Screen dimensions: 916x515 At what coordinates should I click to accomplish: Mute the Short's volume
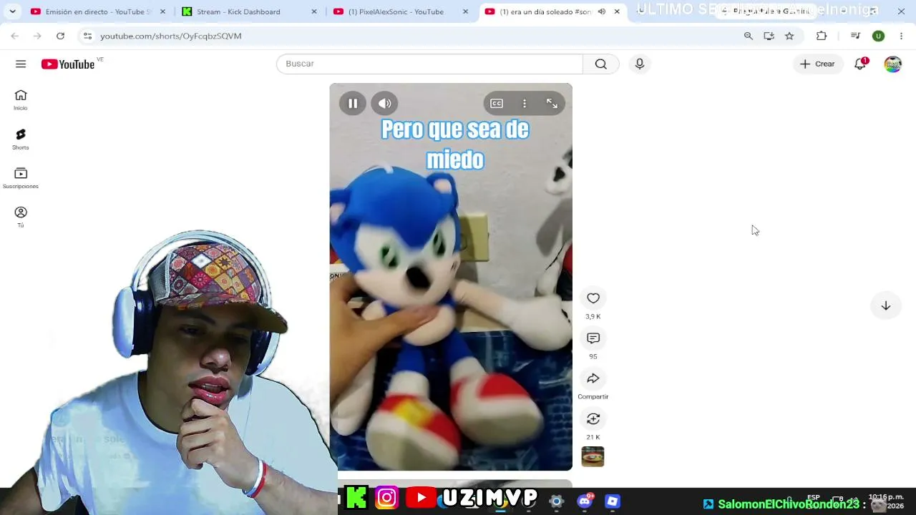(385, 104)
